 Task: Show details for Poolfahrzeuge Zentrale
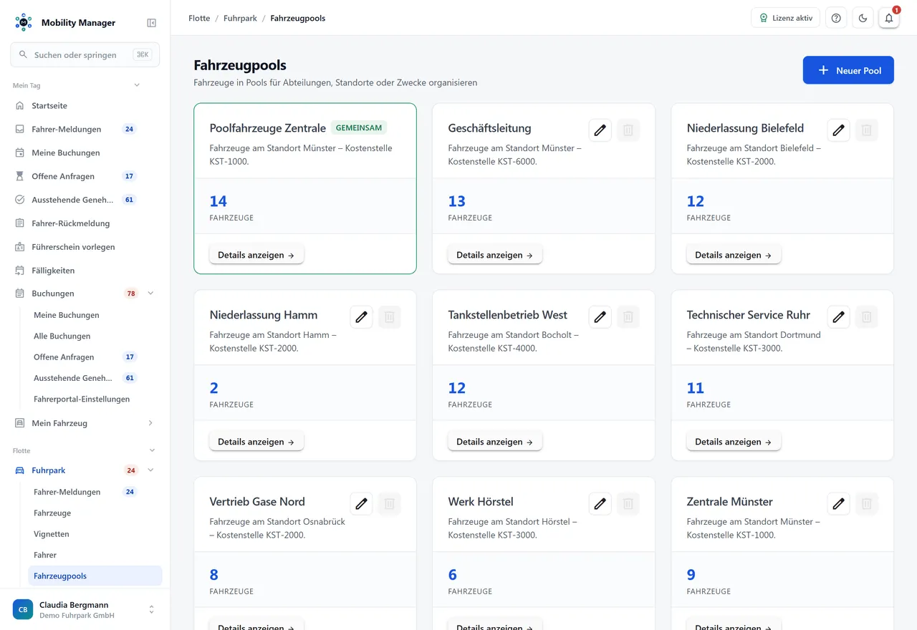256,255
